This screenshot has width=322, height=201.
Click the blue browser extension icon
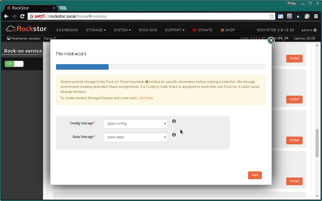[298, 16]
